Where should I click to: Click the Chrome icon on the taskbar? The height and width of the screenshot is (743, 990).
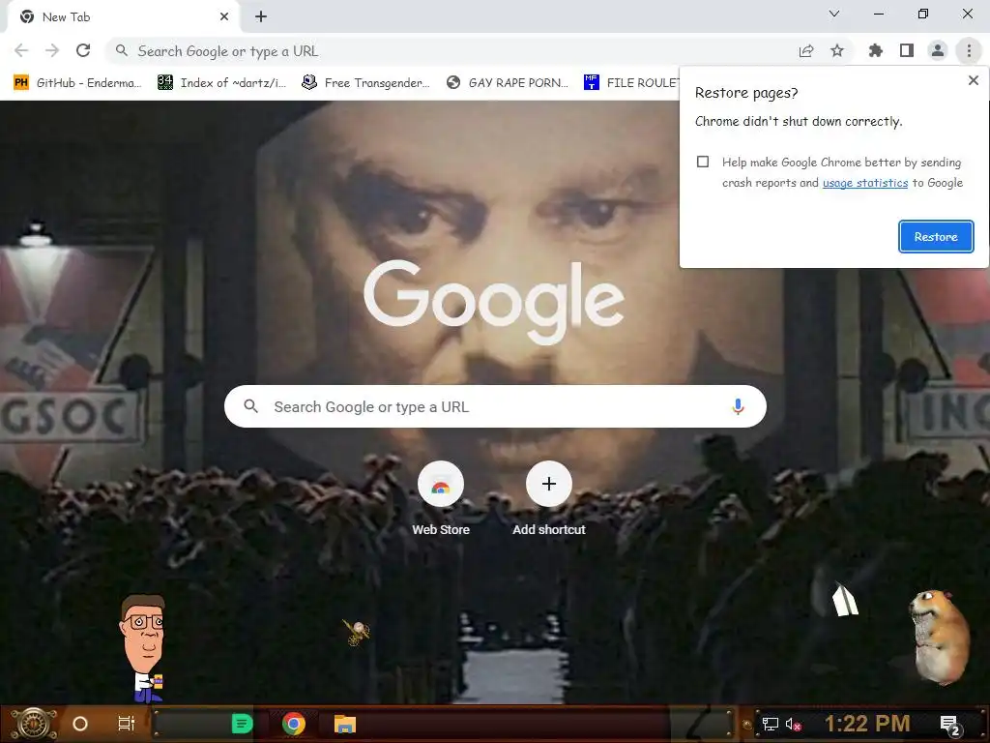(x=294, y=724)
